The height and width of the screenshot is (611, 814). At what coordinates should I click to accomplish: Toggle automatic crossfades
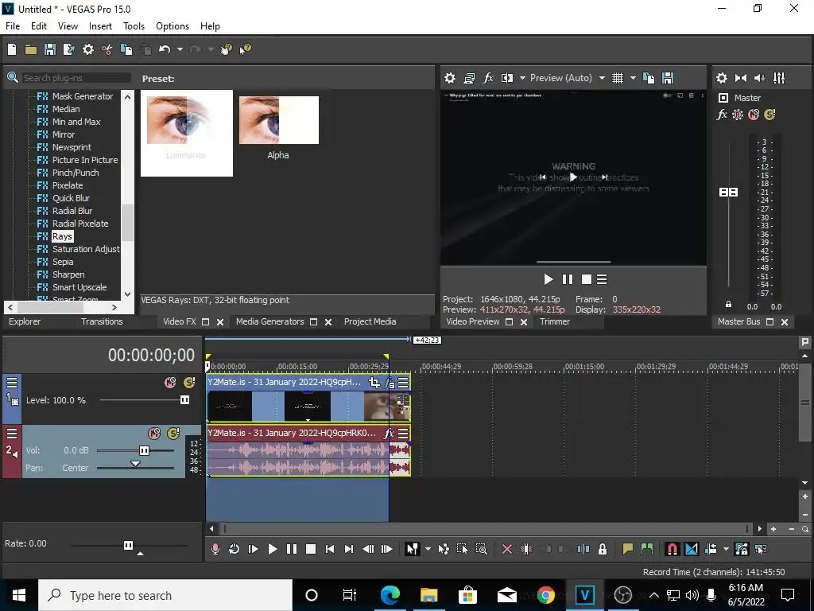tap(692, 549)
